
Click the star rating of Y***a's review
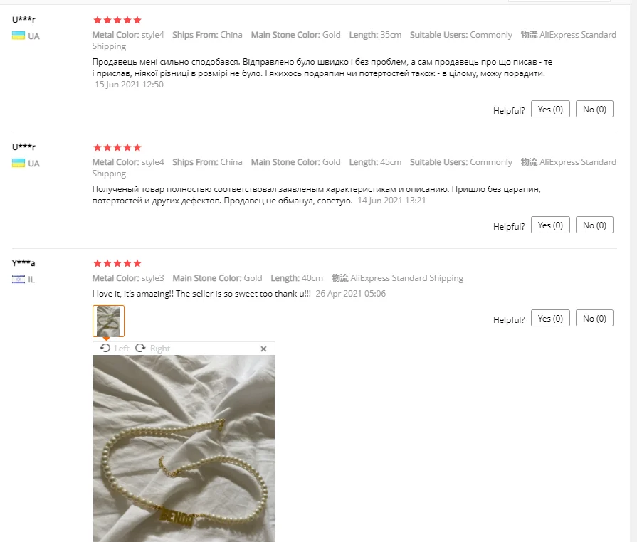[x=117, y=263]
